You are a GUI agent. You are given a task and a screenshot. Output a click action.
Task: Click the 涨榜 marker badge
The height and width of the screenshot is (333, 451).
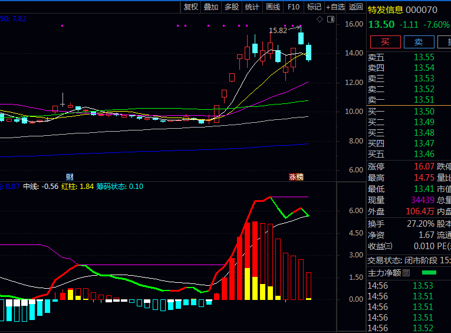point(296,177)
